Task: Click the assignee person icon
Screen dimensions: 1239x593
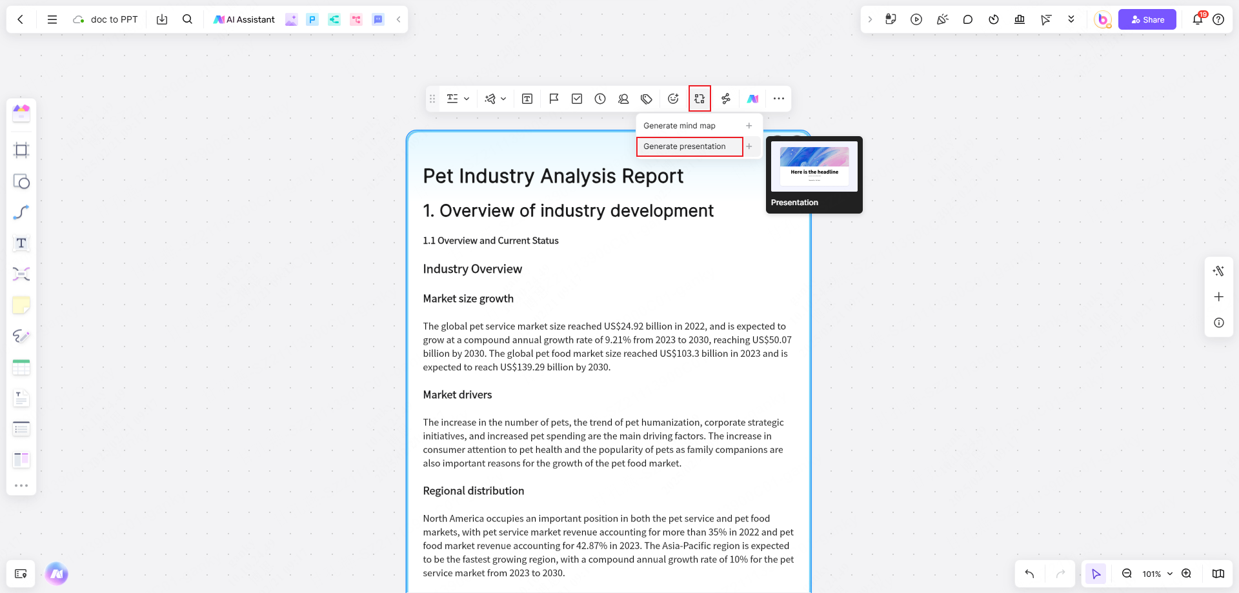Action: click(x=623, y=99)
